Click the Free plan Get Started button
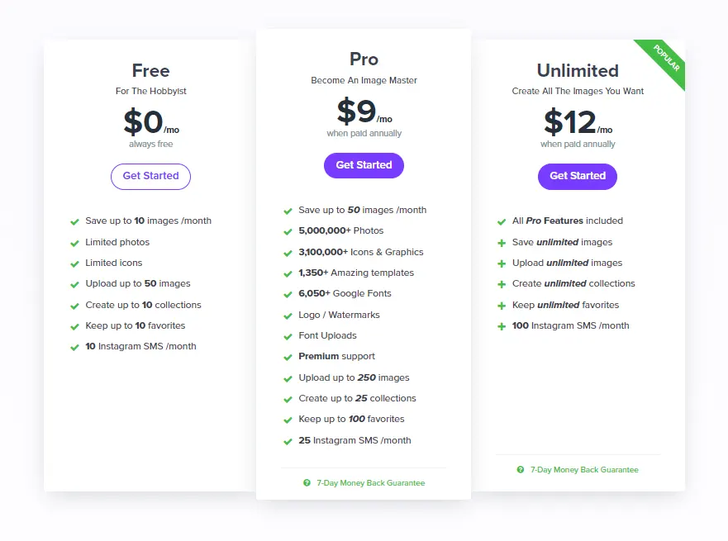The width and height of the screenshot is (728, 541). 150,176
